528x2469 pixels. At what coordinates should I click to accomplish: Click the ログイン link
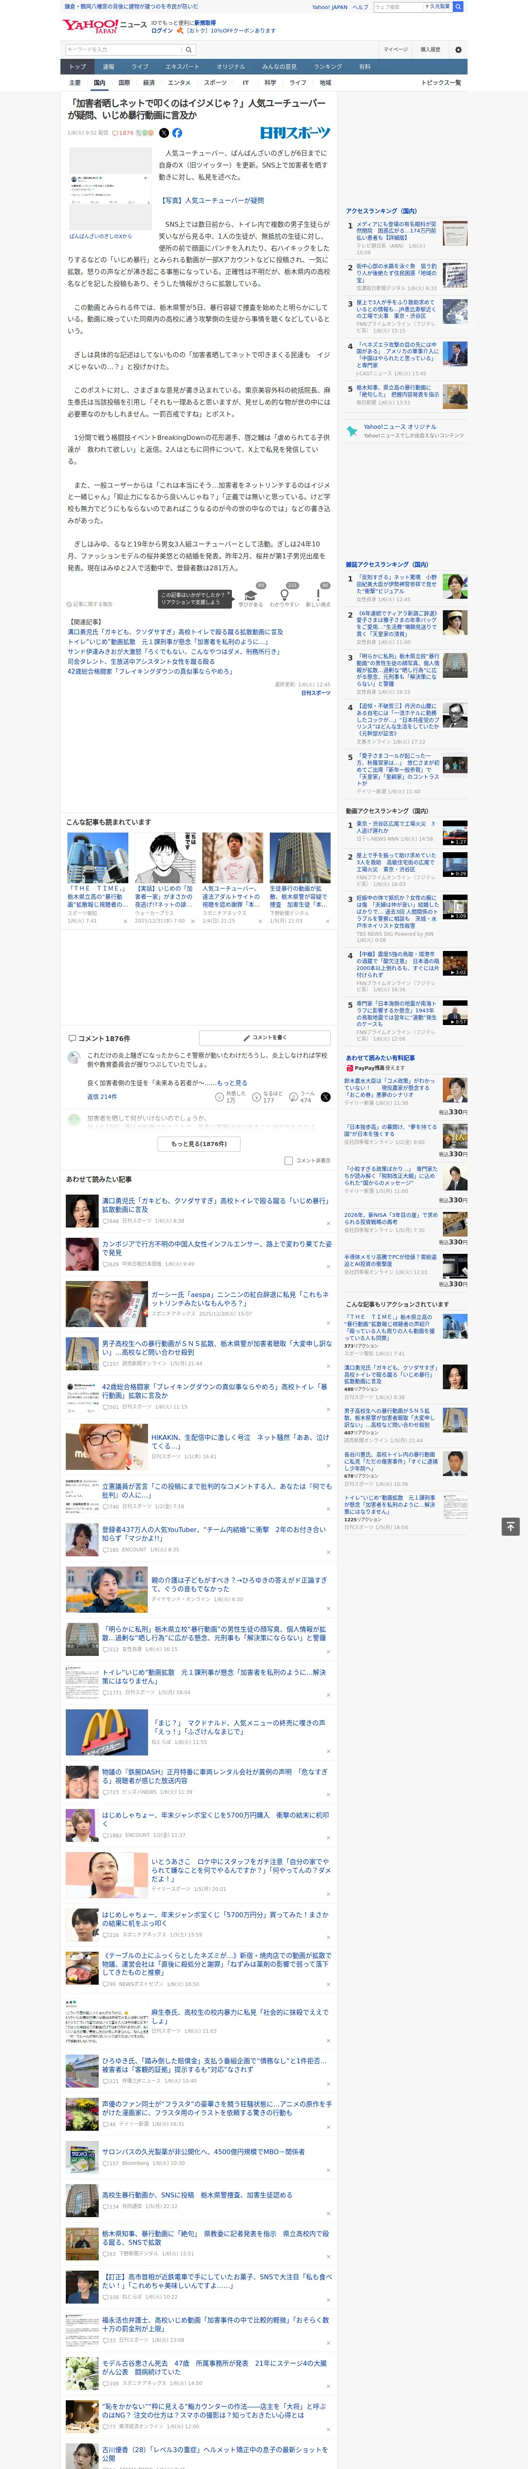[x=162, y=31]
